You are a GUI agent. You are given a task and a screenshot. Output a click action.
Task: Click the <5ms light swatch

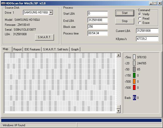(134, 57)
